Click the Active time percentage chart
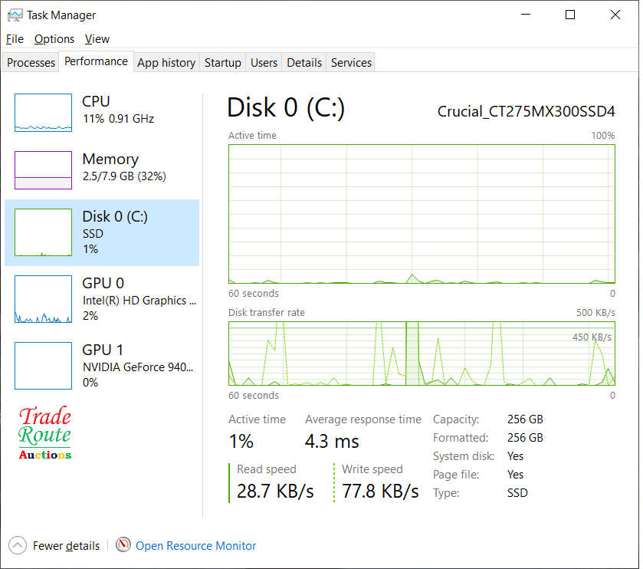643x569 pixels. click(x=421, y=212)
